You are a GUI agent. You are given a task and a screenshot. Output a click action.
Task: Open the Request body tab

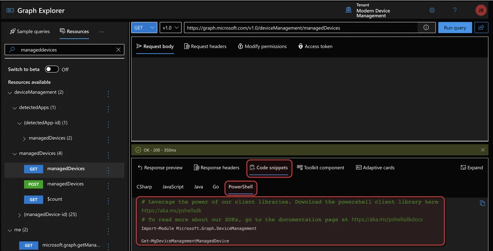click(x=155, y=46)
